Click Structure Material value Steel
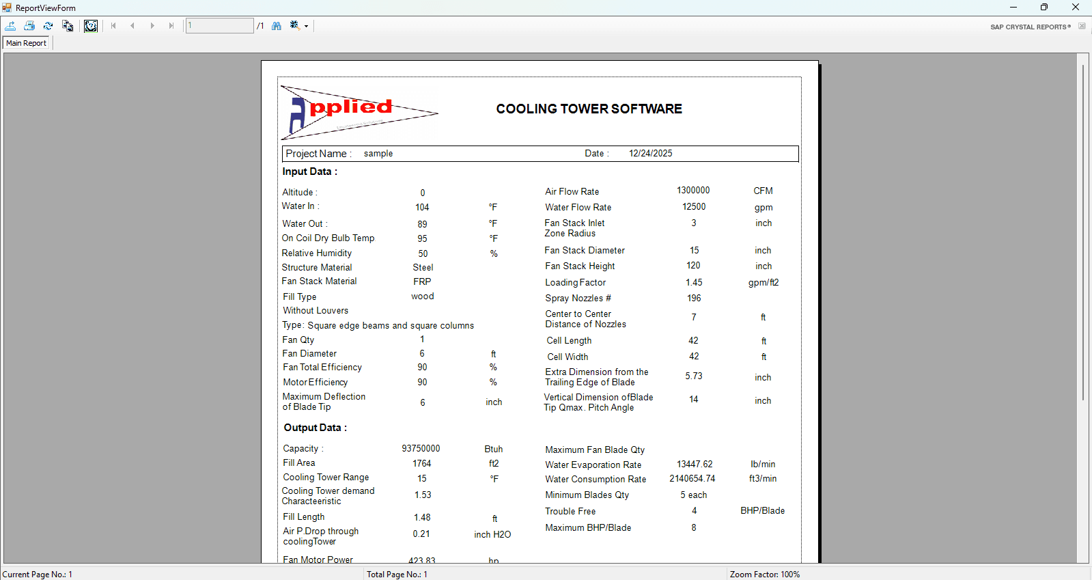Screen dimensions: 1092x580 (423, 268)
